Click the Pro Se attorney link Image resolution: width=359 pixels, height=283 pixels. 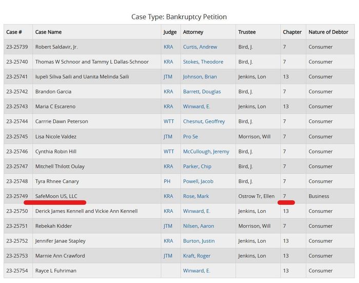coord(190,137)
